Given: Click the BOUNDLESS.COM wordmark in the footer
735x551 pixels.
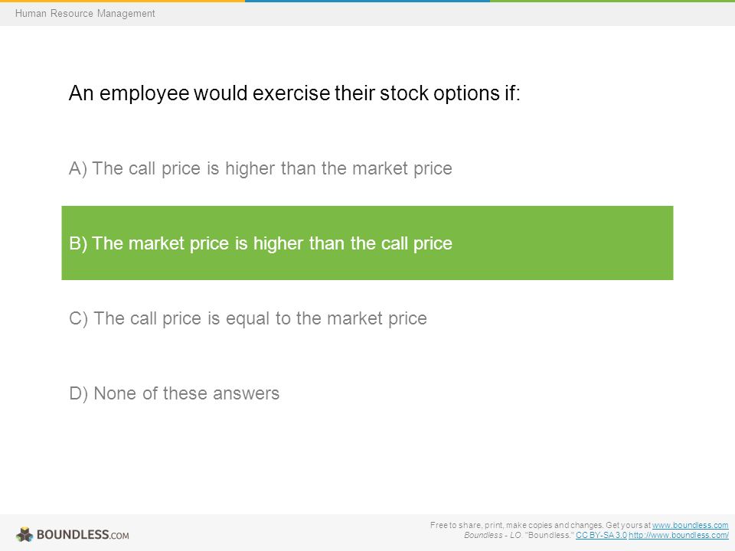Looking at the screenshot, I should point(83,535).
